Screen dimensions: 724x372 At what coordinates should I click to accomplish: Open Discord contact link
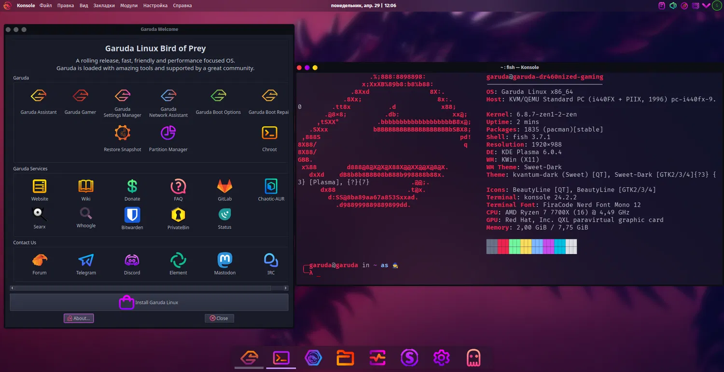coord(132,261)
